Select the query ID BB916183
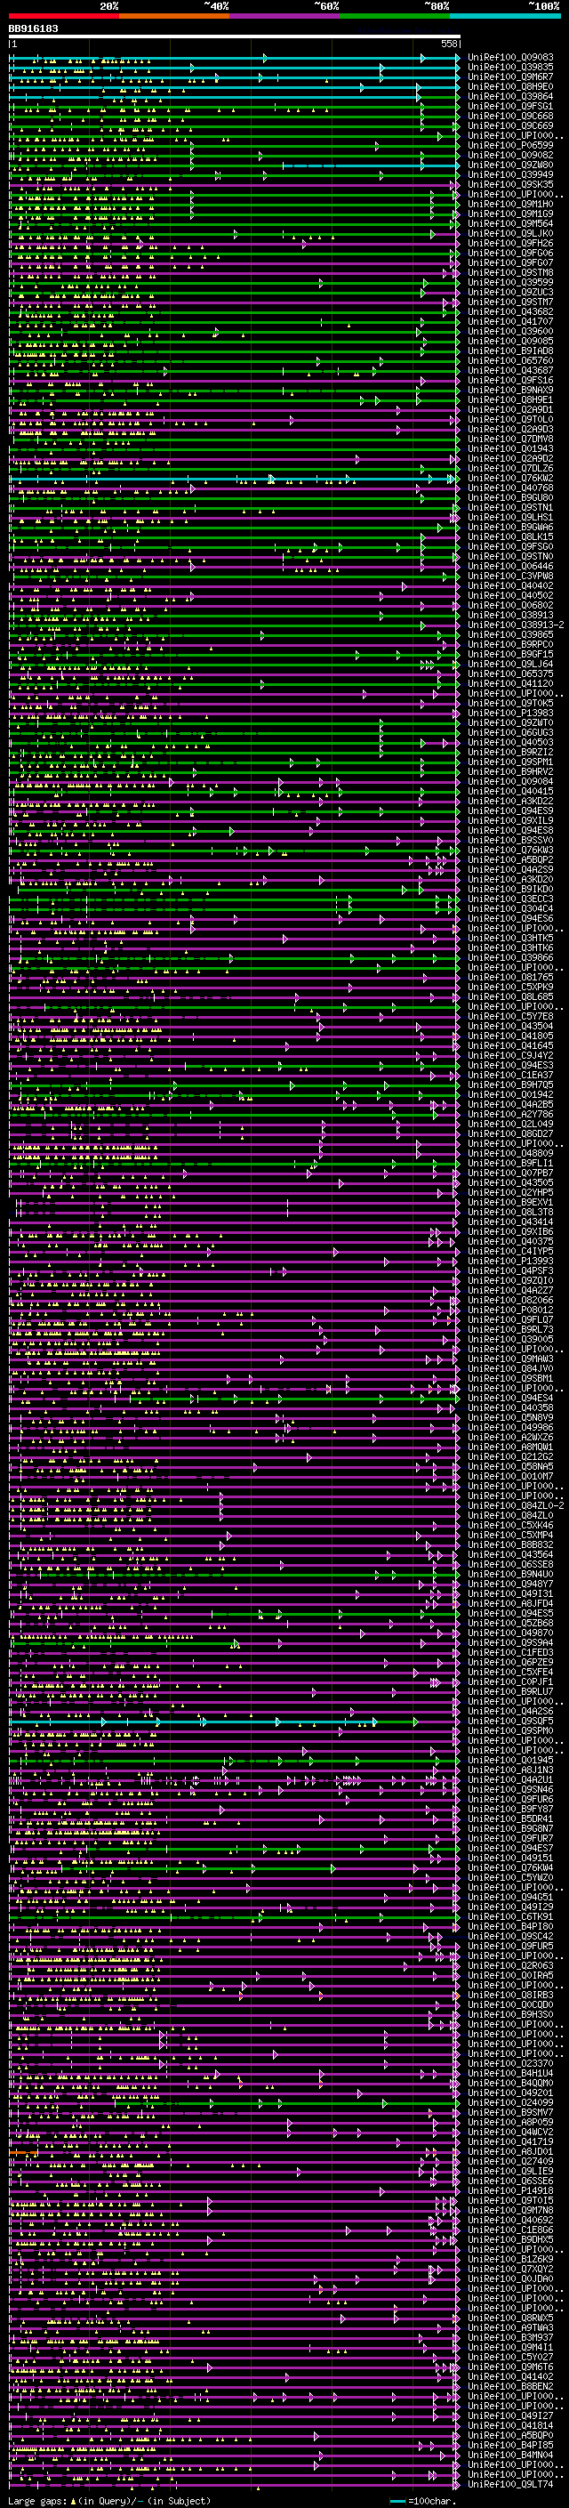Screen dimensions: 569x2508 (33, 29)
